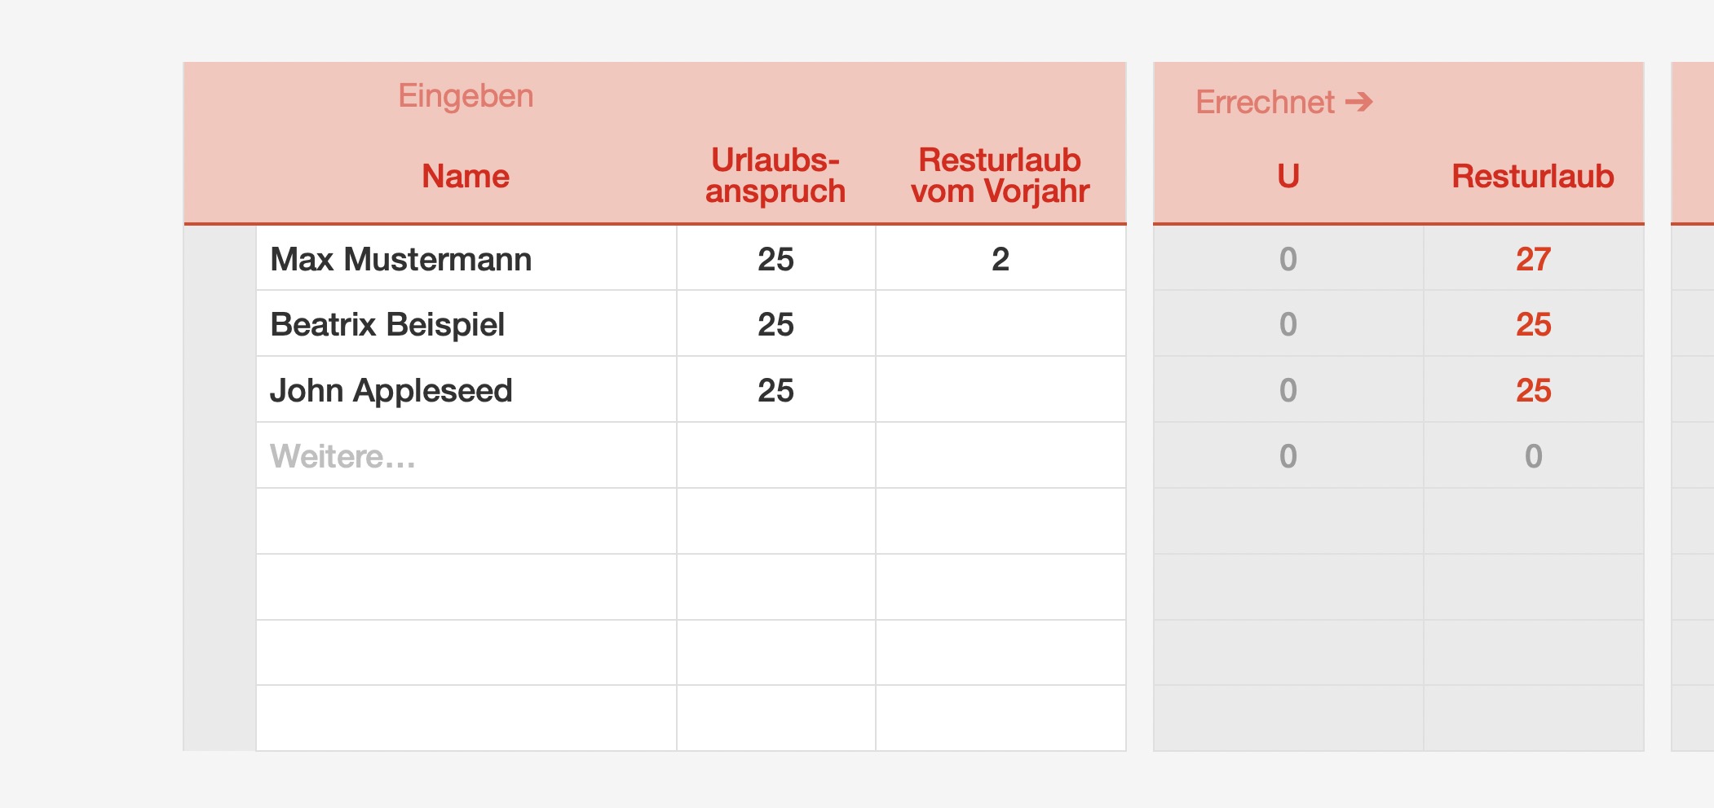Click the Urlaubsanspruch column header
The image size is (1714, 808).
pyautogui.click(x=775, y=176)
